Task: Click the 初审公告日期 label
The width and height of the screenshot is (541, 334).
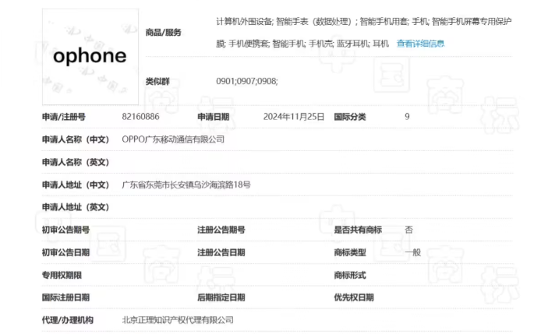Action: (x=65, y=252)
